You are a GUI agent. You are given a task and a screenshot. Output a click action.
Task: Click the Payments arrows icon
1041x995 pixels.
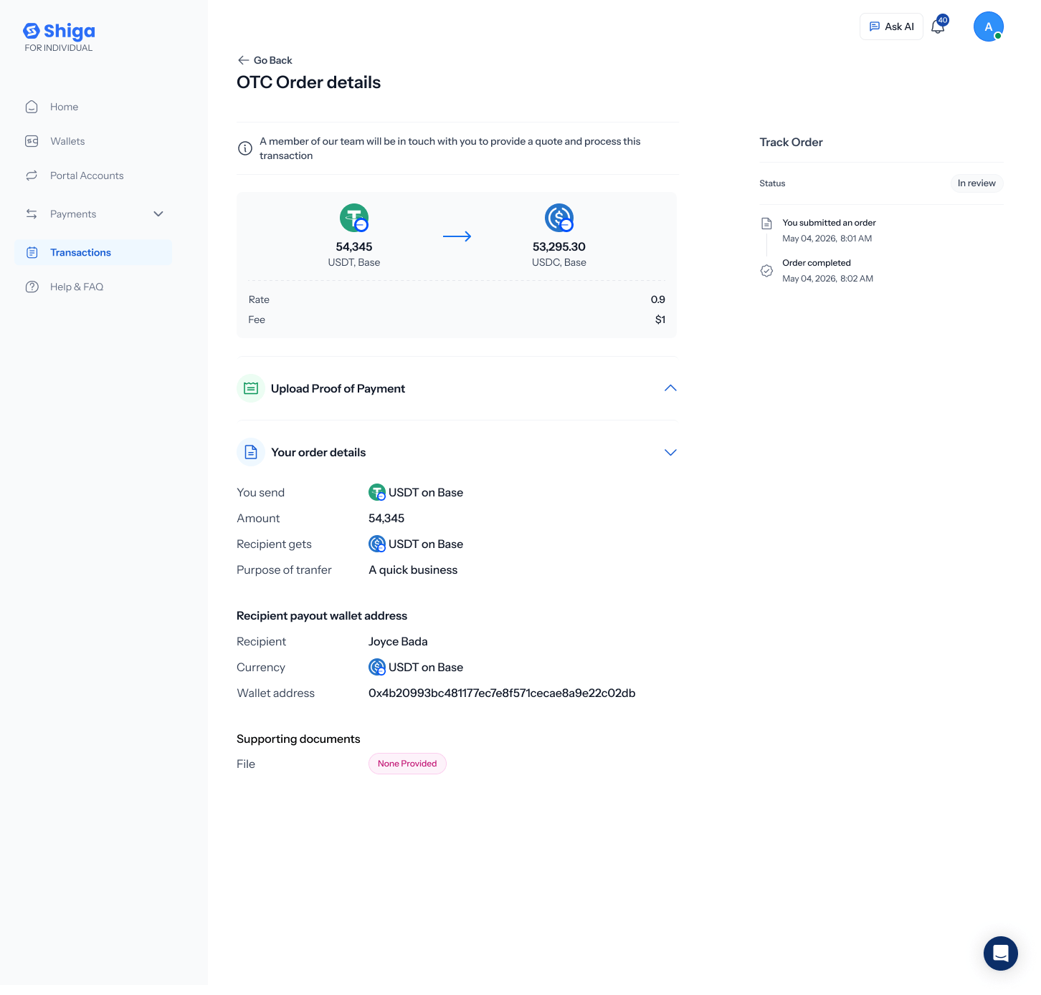point(32,214)
